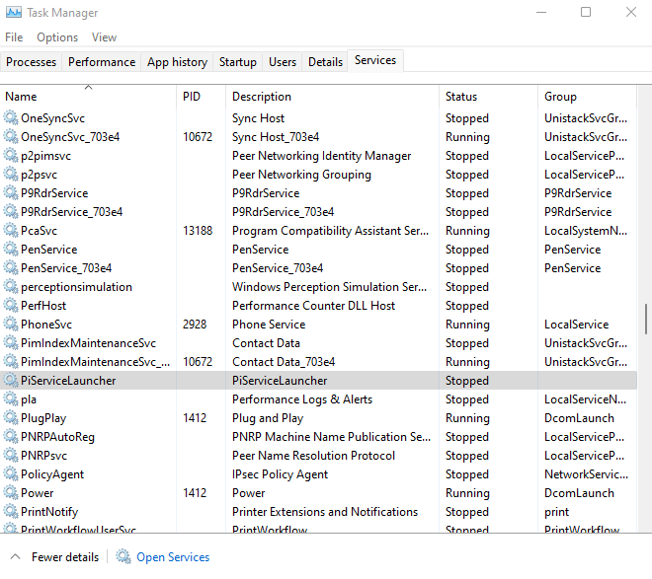Click the gear icon beside OneSyncSvc_703e4
The height and width of the screenshot is (579, 652).
pyautogui.click(x=11, y=136)
